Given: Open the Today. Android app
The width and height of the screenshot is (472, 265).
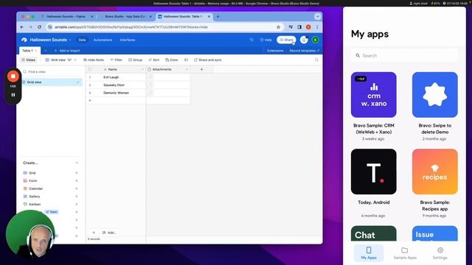Looking at the screenshot, I should (374, 172).
